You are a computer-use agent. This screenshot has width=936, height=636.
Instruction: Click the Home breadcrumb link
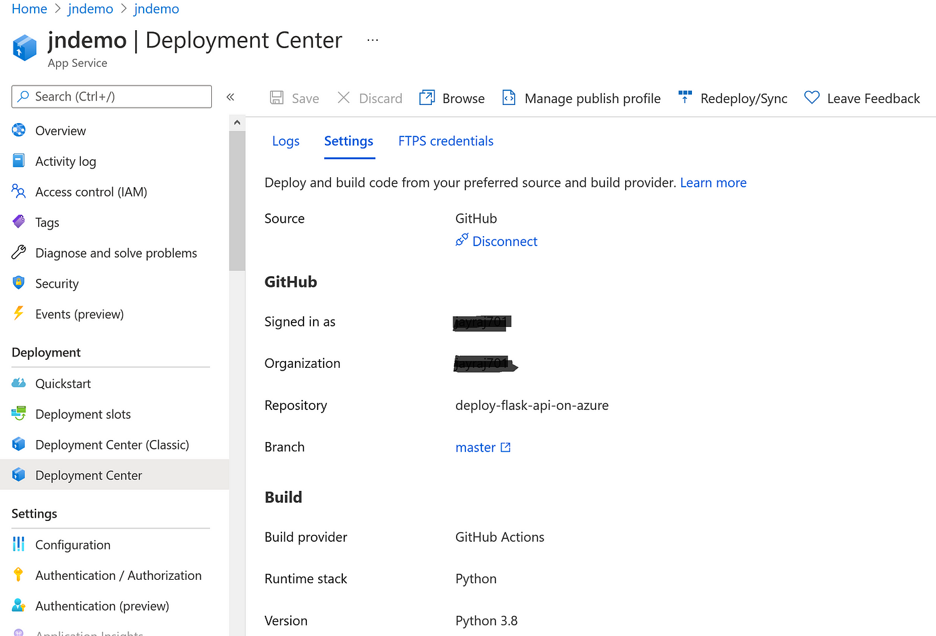pyautogui.click(x=29, y=9)
